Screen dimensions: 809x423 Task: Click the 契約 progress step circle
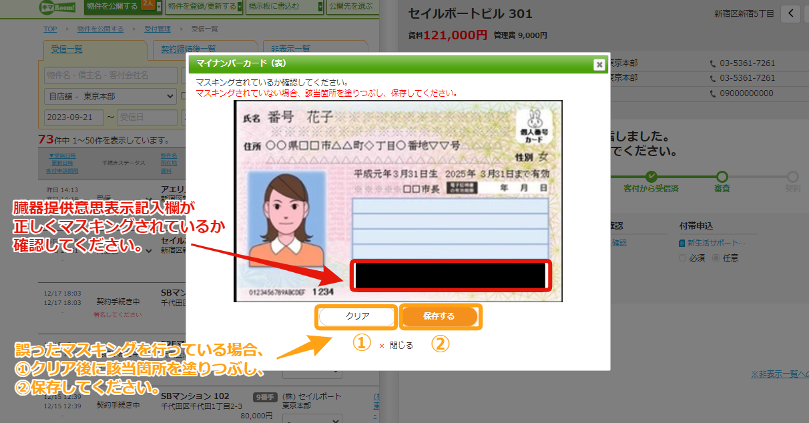[792, 177]
